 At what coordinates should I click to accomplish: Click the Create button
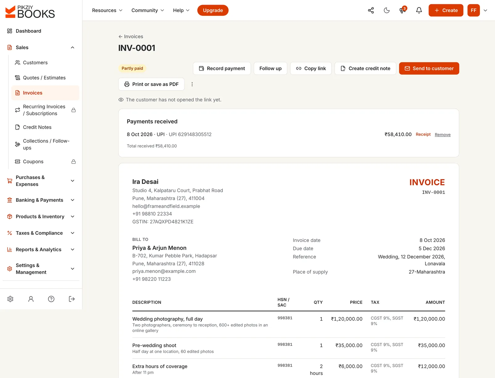coord(446,11)
